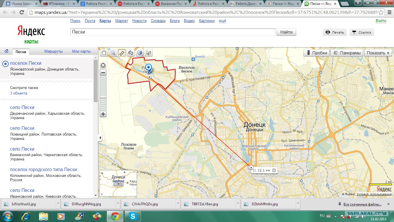Click the find-my-location compass button
394x222 pixels.
point(103,65)
